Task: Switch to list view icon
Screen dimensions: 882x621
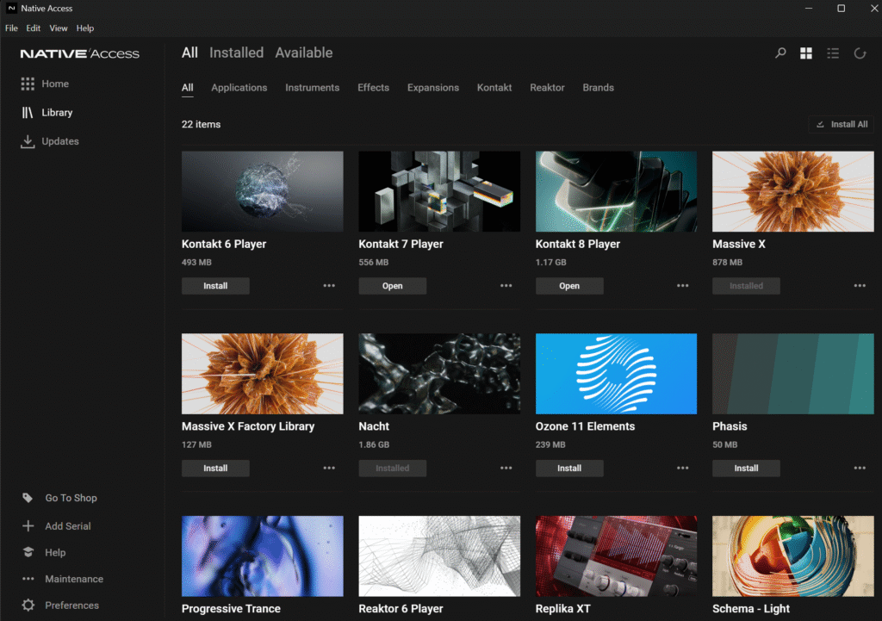Action: (x=833, y=53)
